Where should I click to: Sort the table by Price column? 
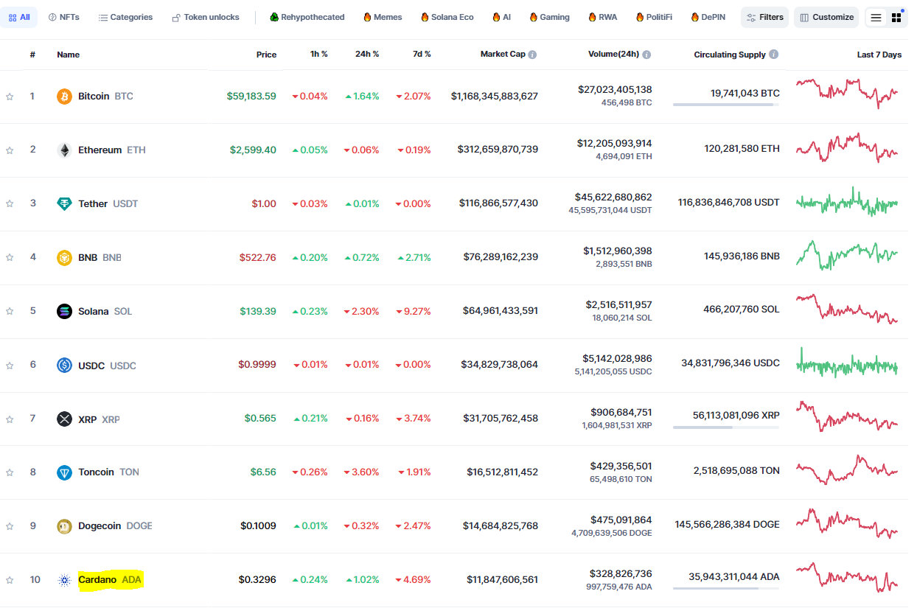pyautogui.click(x=266, y=55)
